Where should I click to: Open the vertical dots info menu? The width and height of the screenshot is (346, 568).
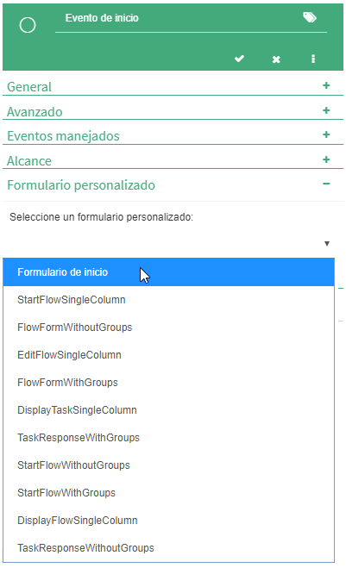coord(313,59)
